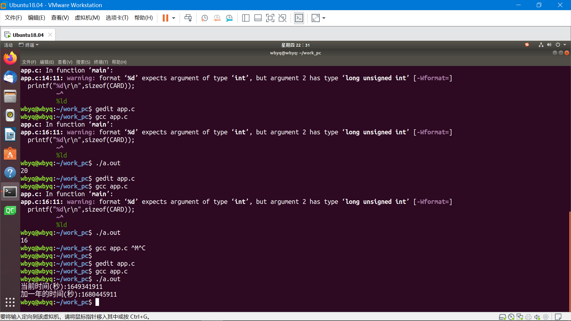This screenshot has width=571, height=321.
Task: Open terminal 终端(T) menu
Action: coord(101,62)
